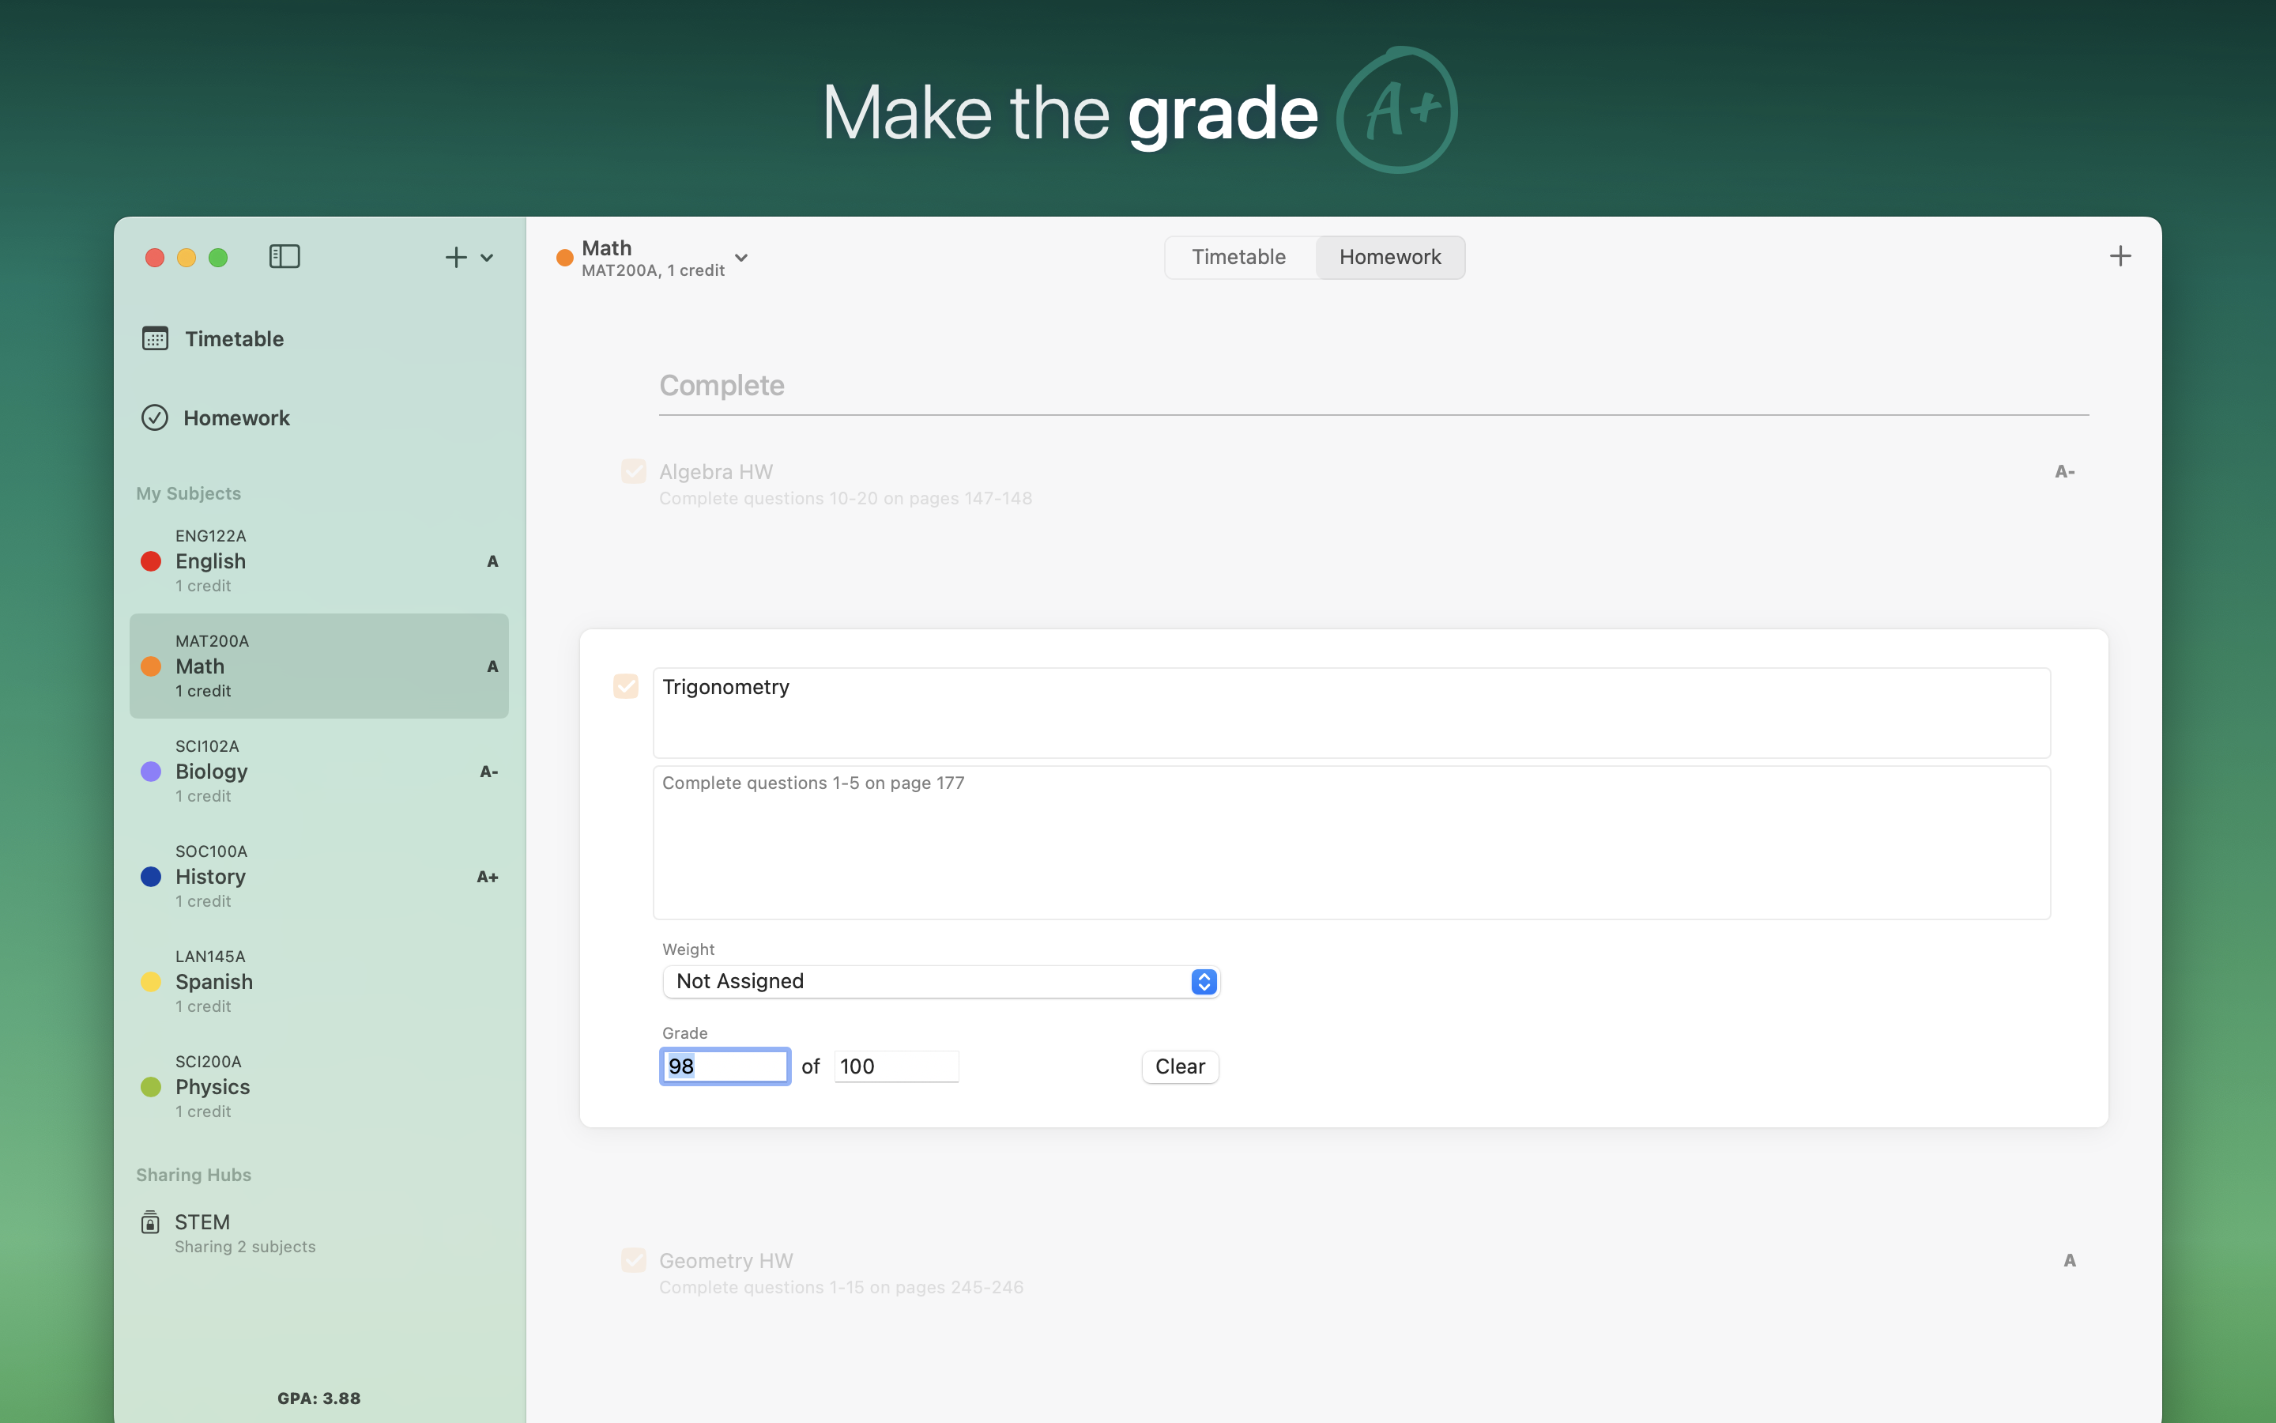Click the purple Biology subject dot
Viewport: 2276px width, 1423px height.
(x=150, y=772)
